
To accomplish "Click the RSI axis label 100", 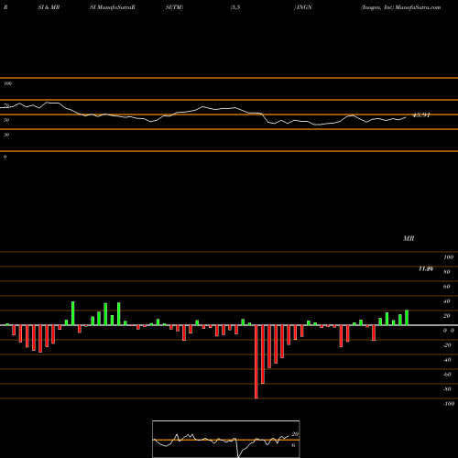I will (7, 83).
